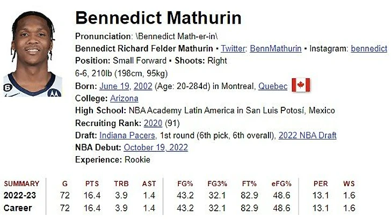Click the 2002 birth year link
Image resolution: width=392 pixels, height=221 pixels.
pyautogui.click(x=143, y=86)
